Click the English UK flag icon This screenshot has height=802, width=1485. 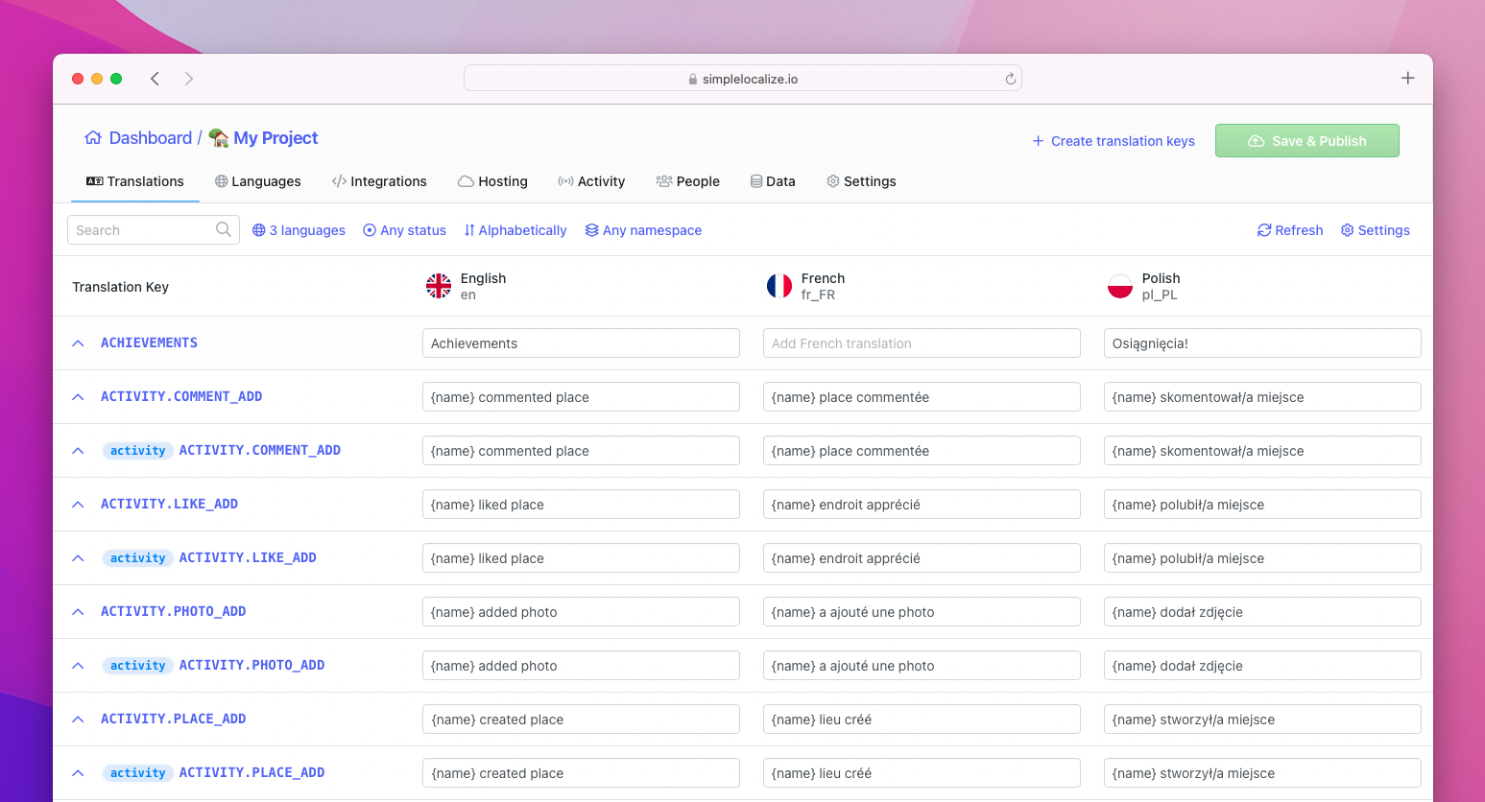(439, 286)
